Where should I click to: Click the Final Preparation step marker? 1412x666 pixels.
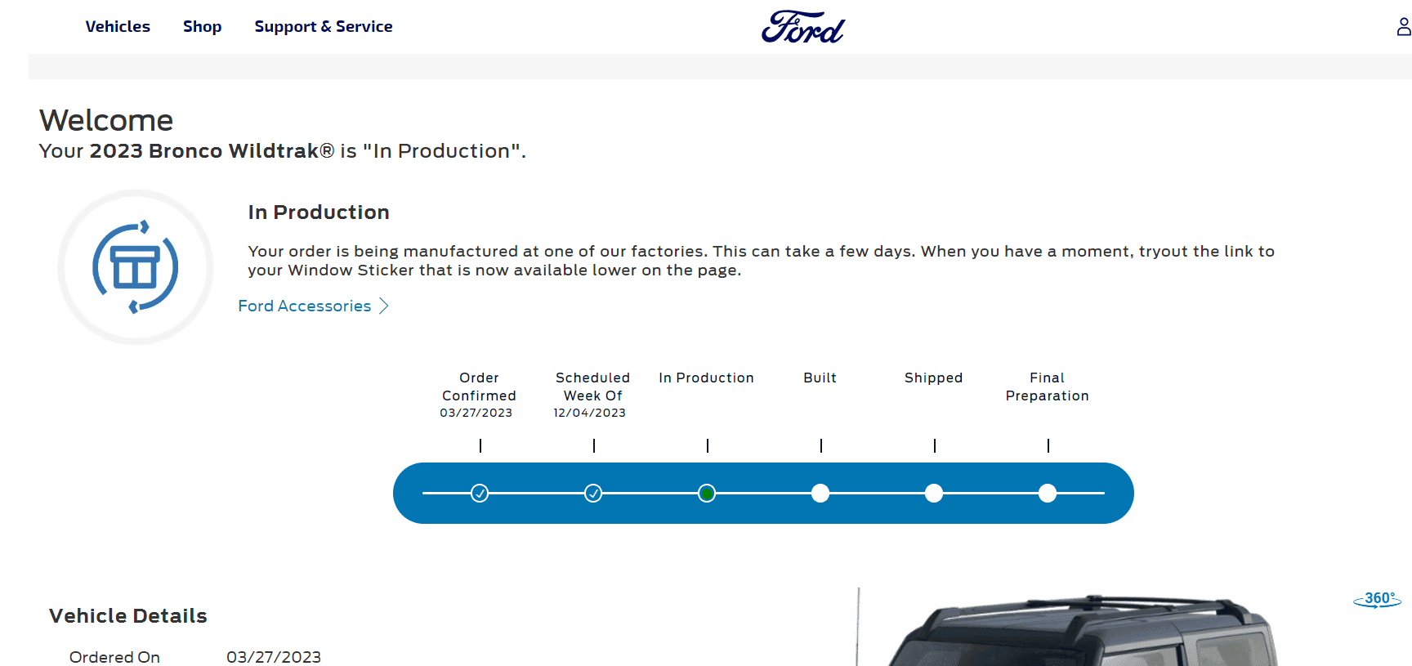click(x=1048, y=494)
